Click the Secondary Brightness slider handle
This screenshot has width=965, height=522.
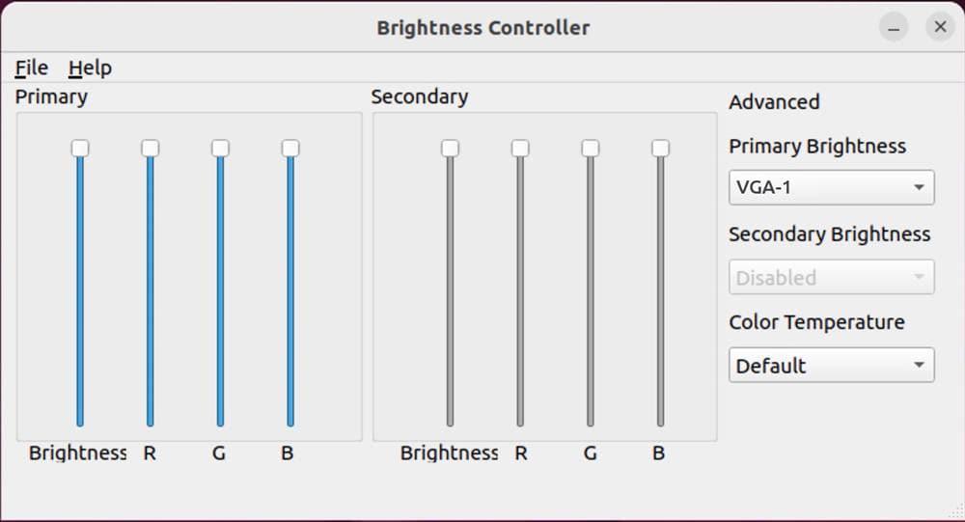(x=450, y=148)
